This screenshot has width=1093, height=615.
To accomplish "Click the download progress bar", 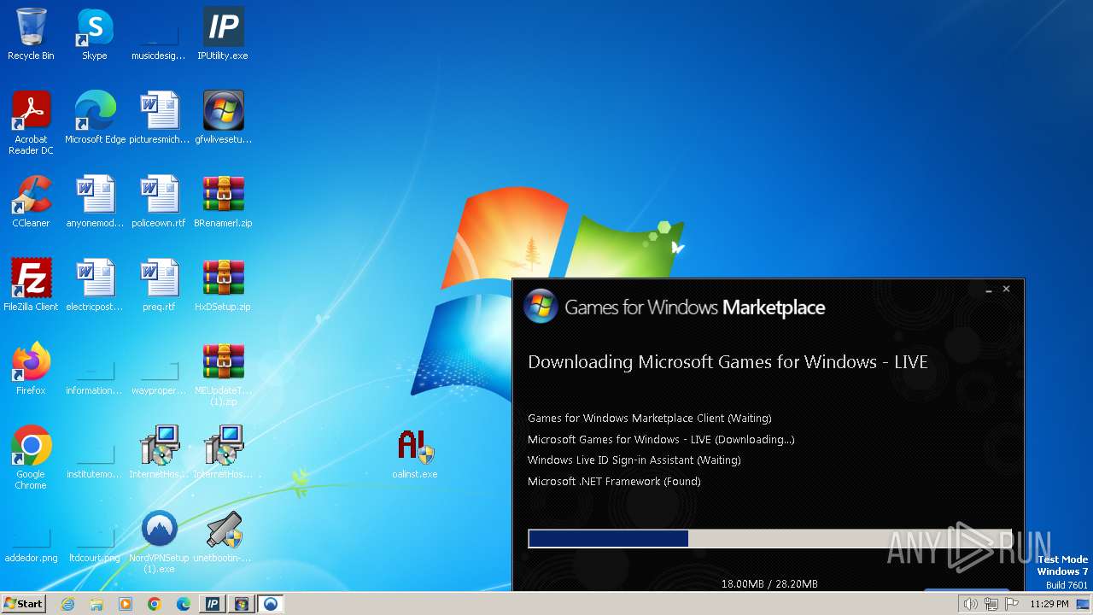I will tap(769, 538).
